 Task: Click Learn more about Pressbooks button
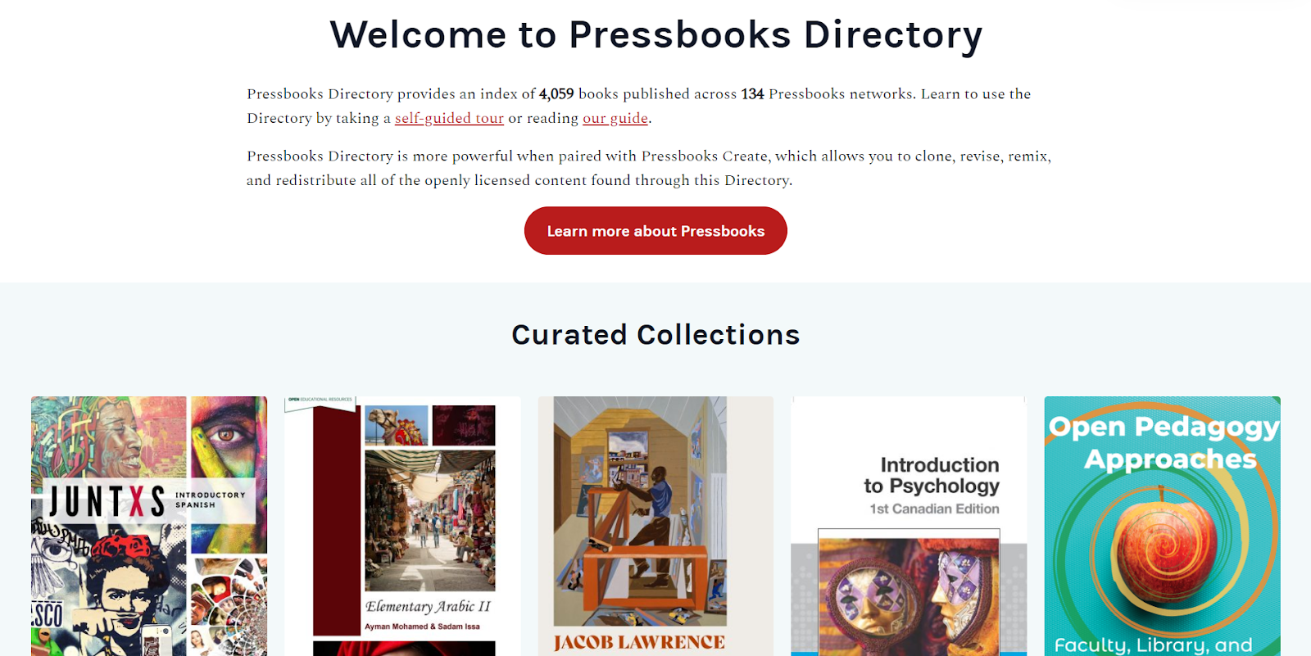655,231
